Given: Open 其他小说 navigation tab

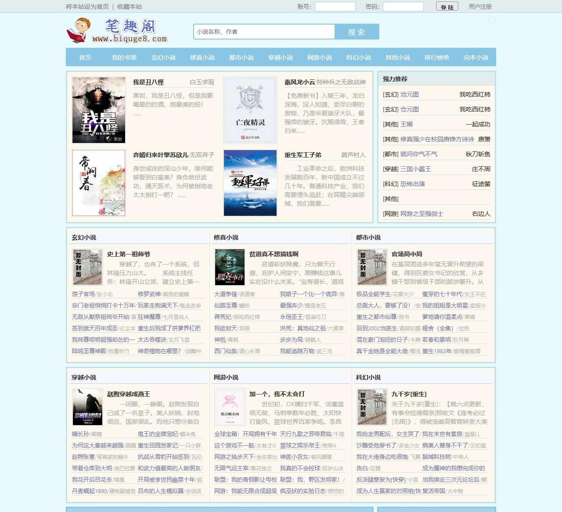Looking at the screenshot, I should click(398, 57).
